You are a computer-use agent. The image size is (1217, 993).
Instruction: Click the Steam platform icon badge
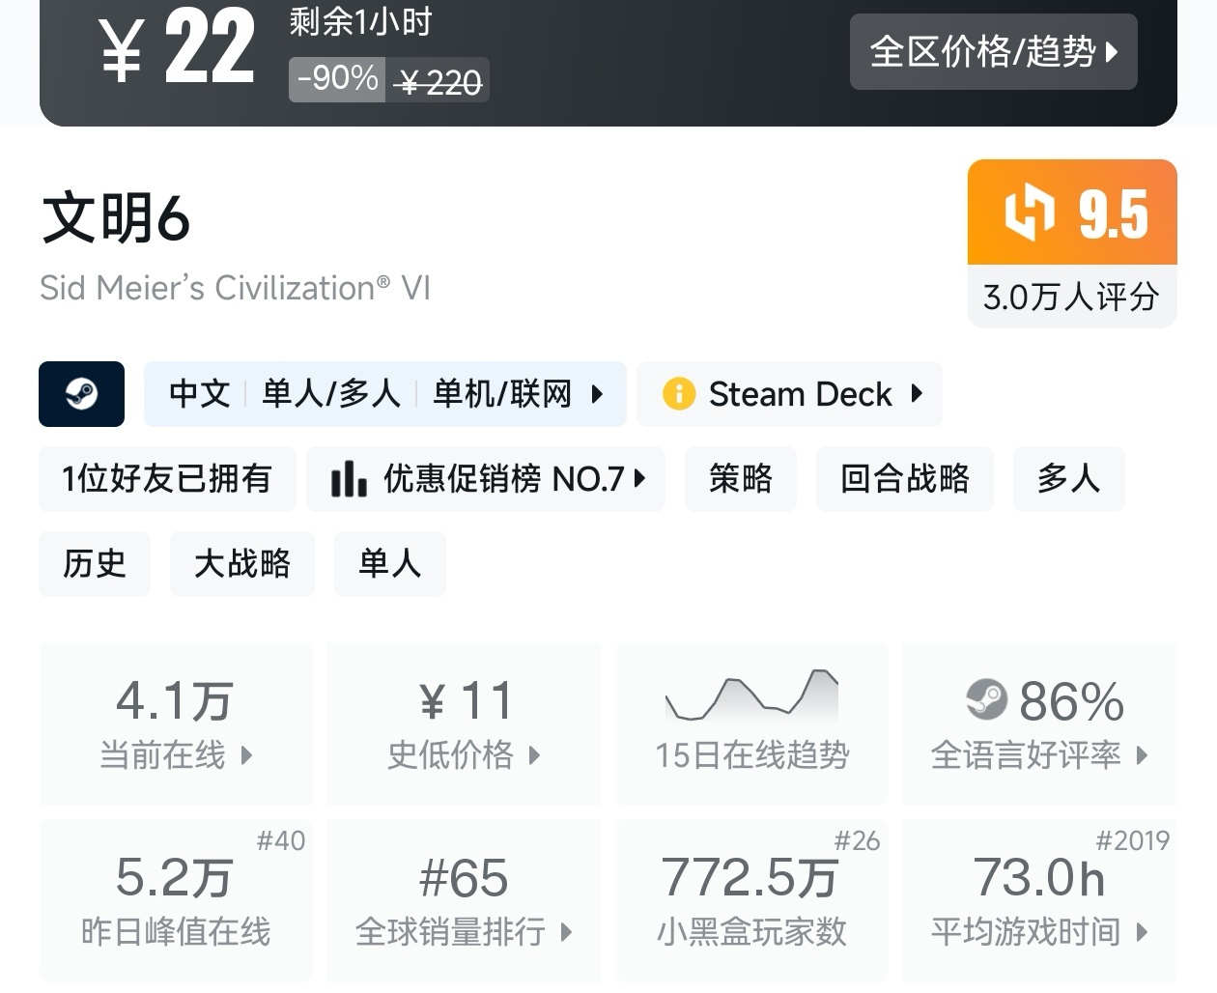point(81,394)
